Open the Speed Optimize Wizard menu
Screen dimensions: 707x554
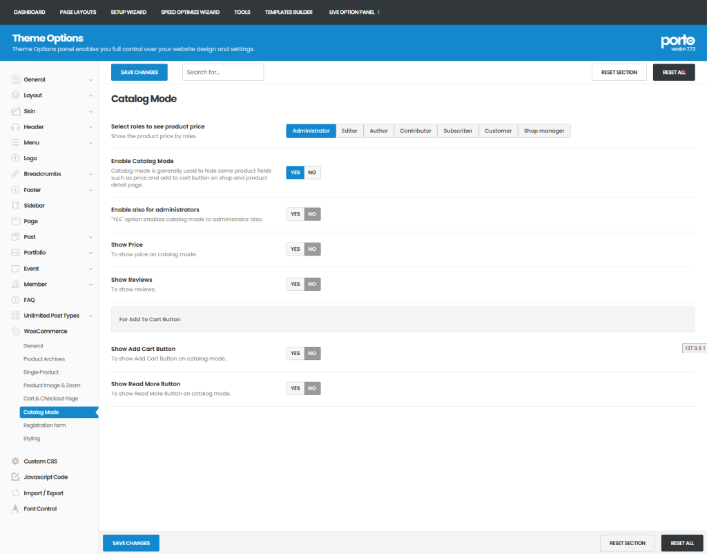[x=190, y=12]
